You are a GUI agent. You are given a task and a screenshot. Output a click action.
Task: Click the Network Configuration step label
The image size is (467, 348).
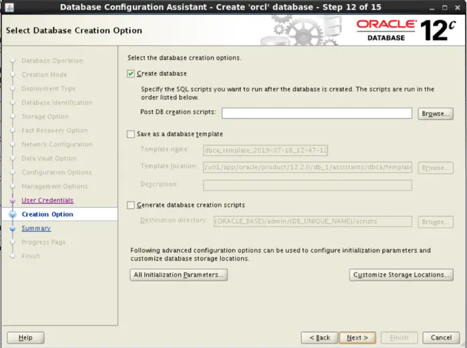(57, 145)
